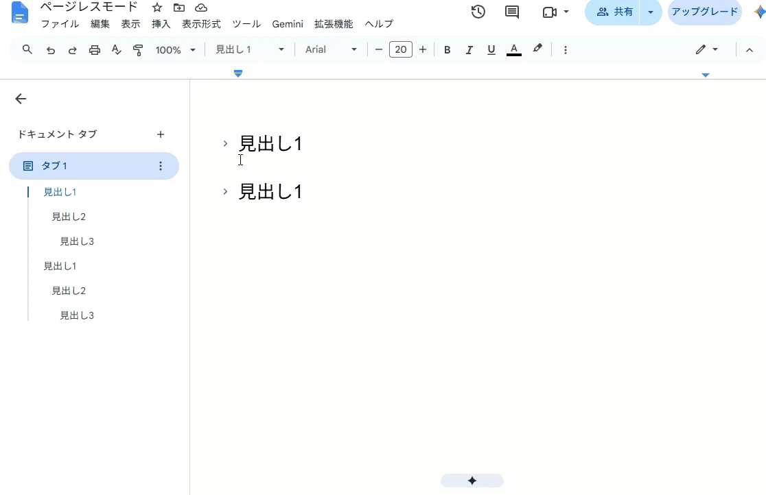The height and width of the screenshot is (495, 766).
Task: Decrease font size with minus button
Action: point(379,49)
